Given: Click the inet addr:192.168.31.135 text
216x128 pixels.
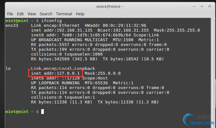Looking at the screenshot, I should pos(61,30).
